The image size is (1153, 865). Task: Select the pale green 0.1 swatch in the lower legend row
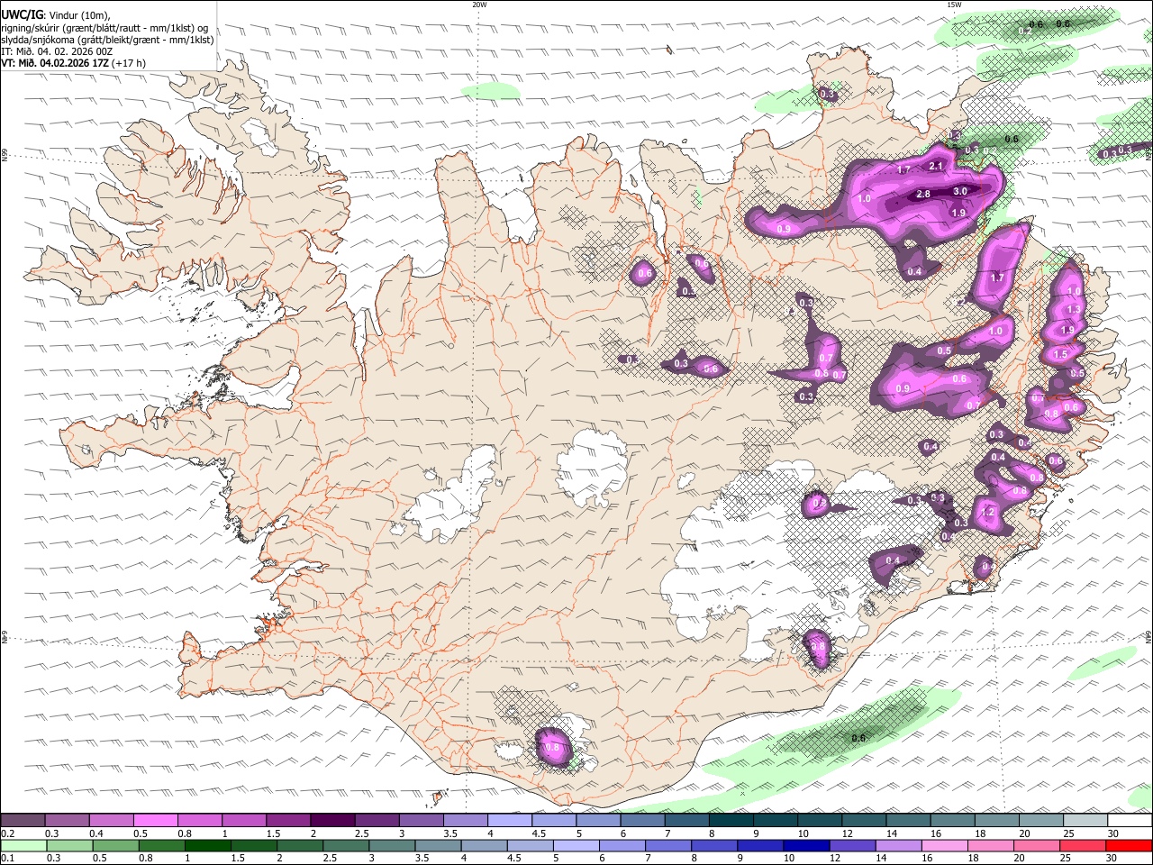23,845
